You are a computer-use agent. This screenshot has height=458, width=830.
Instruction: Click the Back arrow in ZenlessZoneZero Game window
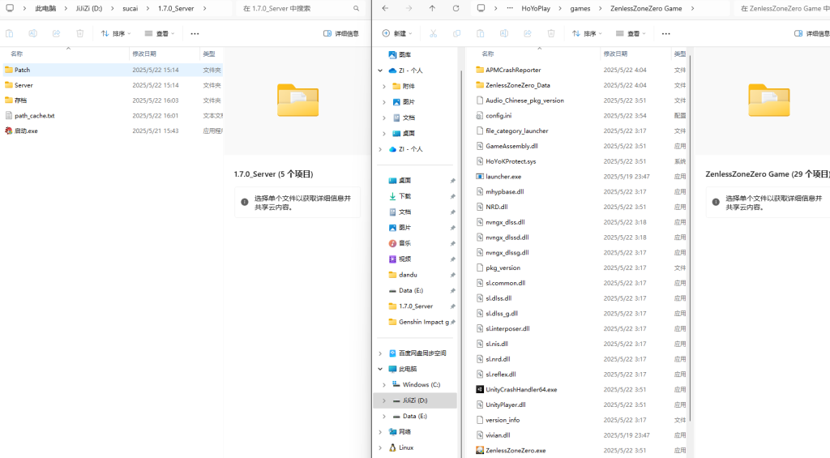click(385, 8)
